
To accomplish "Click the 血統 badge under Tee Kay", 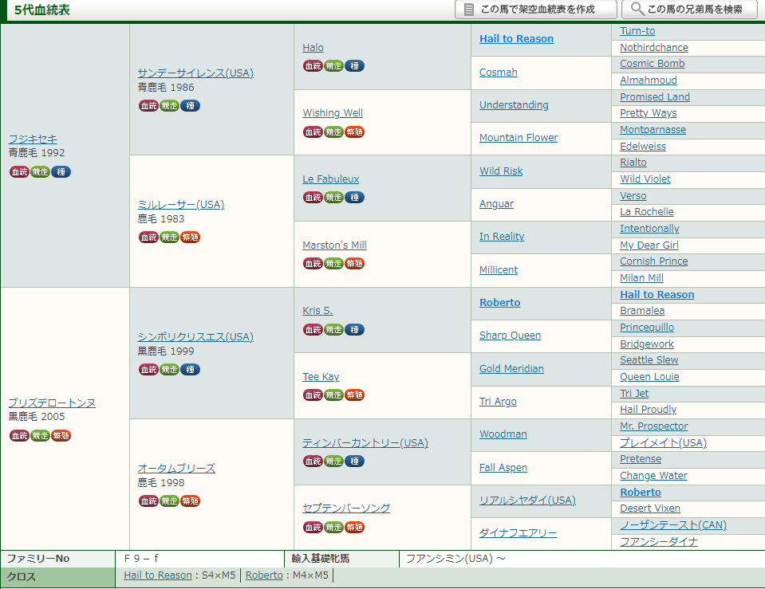I will coord(313,395).
